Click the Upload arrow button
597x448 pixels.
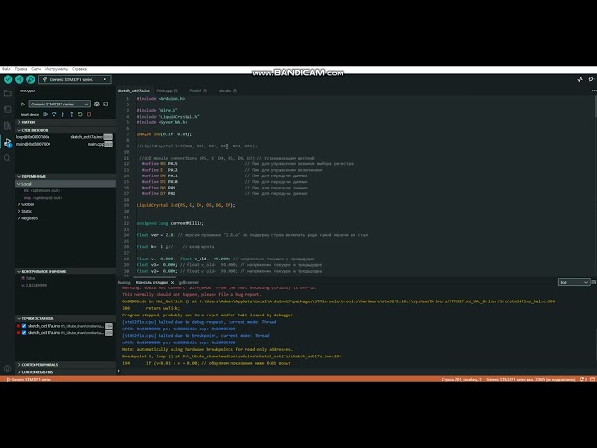pyautogui.click(x=19, y=79)
